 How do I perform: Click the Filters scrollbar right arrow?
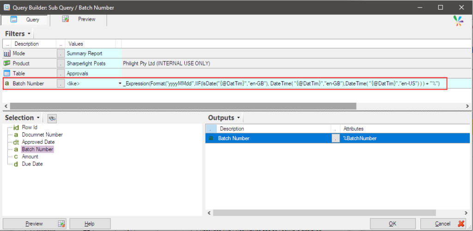click(467, 106)
